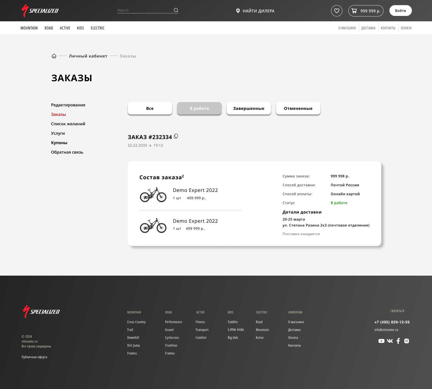Open the Instagram social icon

click(x=407, y=341)
